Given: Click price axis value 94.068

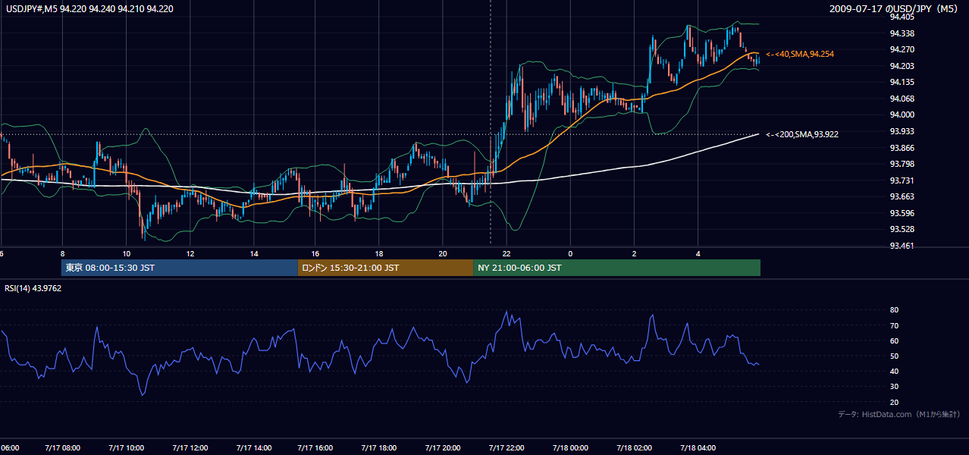Looking at the screenshot, I should (x=902, y=99).
